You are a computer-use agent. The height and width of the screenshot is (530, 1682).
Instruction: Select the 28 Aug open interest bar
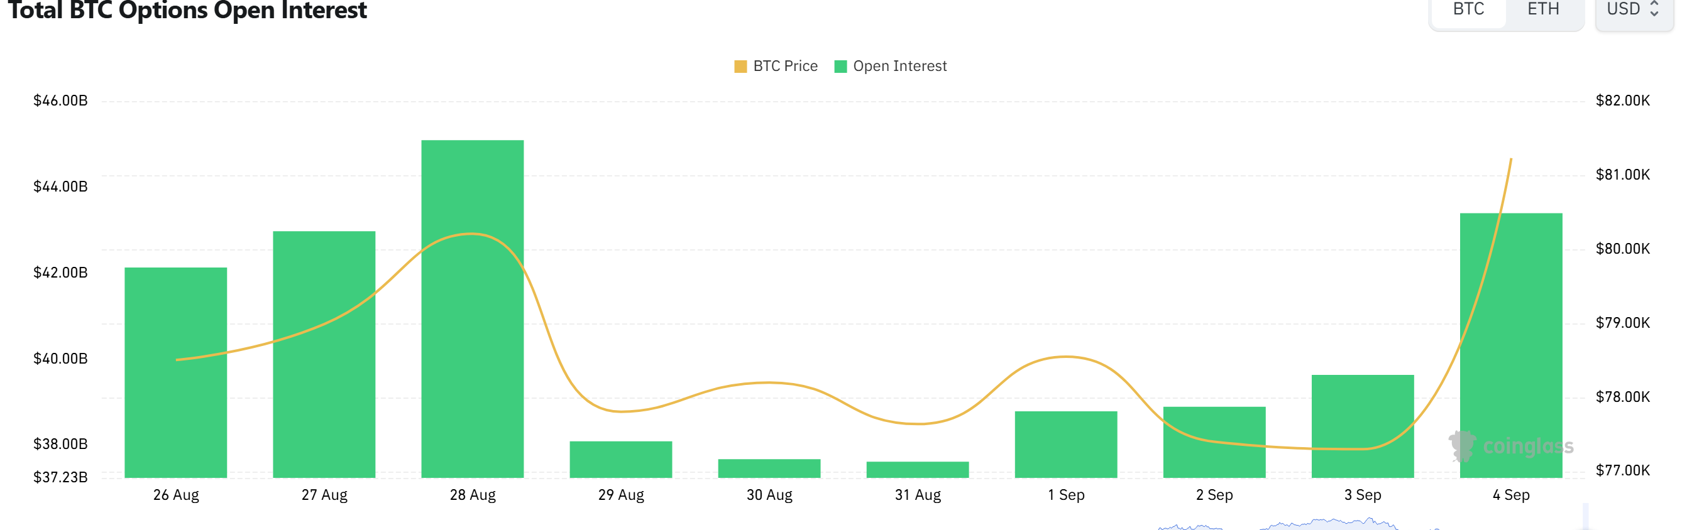473,309
